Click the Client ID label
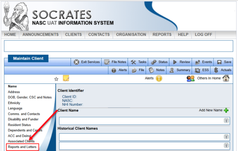Viewport: 238px width, 151px height. (x=69, y=97)
